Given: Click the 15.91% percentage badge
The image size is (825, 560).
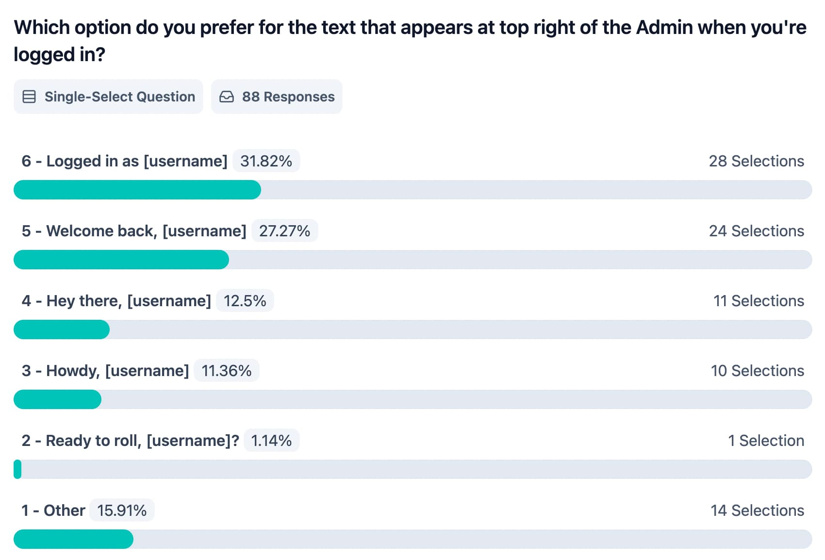Looking at the screenshot, I should (122, 511).
